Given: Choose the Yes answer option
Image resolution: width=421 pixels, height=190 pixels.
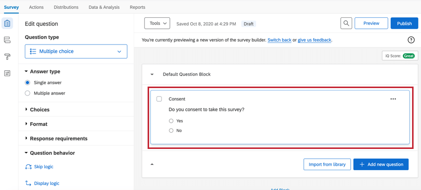Looking at the screenshot, I should click(171, 121).
